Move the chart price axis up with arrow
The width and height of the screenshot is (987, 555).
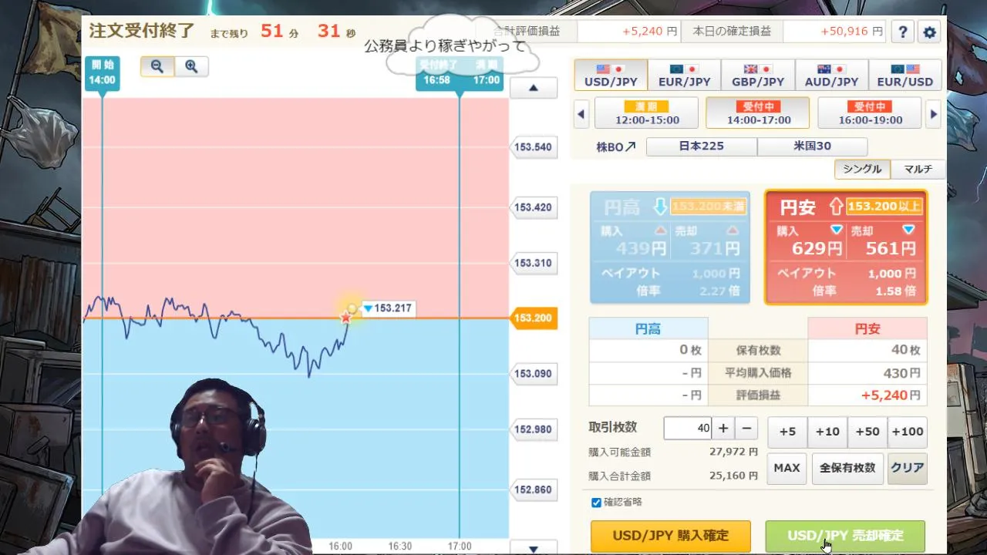click(x=533, y=88)
